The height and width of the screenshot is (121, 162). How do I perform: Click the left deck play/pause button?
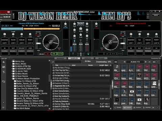pyautogui.click(x=54, y=54)
